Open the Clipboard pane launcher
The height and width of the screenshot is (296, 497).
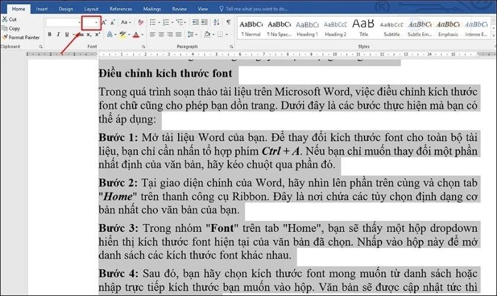41,47
